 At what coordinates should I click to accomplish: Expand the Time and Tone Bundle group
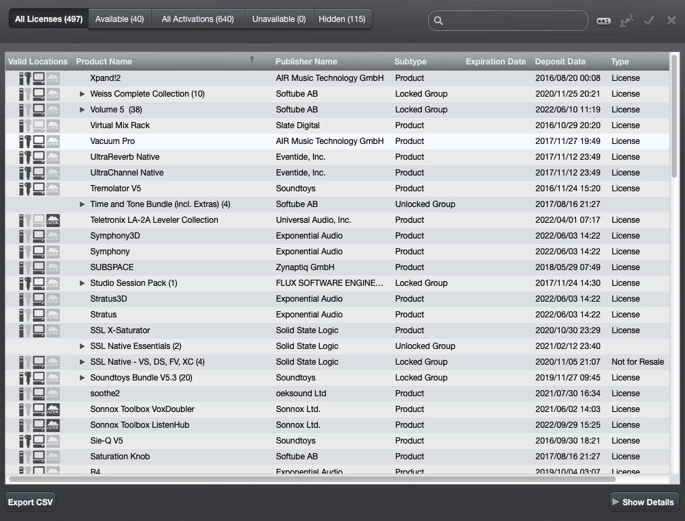pyautogui.click(x=82, y=204)
